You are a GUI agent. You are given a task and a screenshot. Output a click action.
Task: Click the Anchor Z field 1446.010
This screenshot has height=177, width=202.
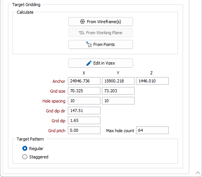pyautogui.click(x=152, y=81)
